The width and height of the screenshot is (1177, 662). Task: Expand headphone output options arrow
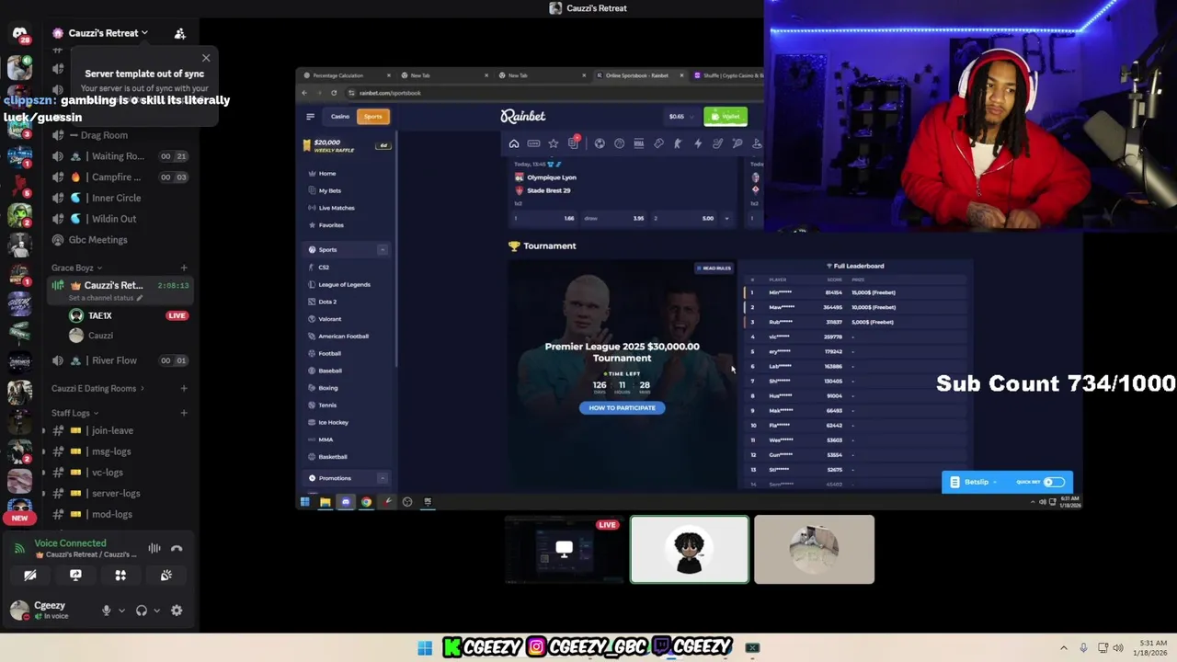[x=156, y=611]
